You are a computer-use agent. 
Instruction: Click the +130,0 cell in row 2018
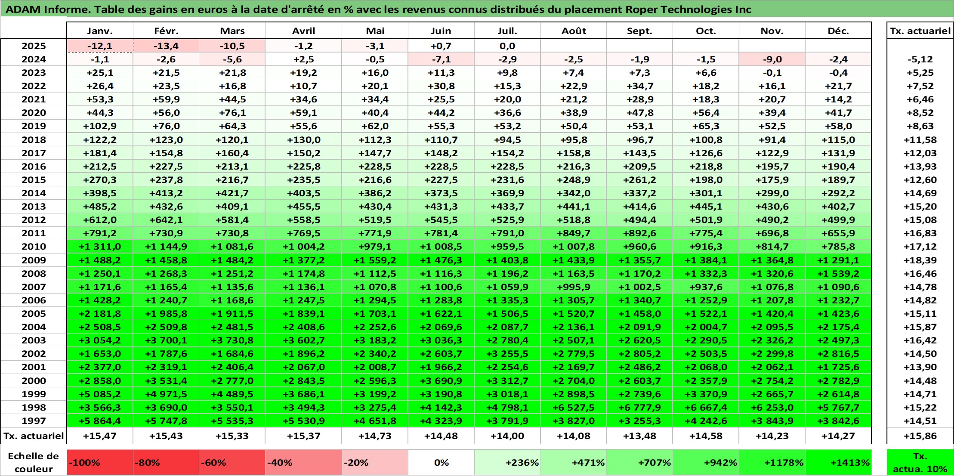[303, 139]
